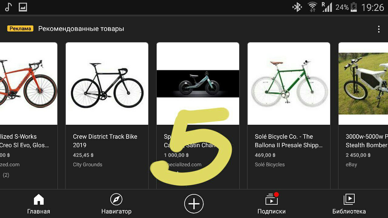
Task: Tap the battery indicator icon
Action: point(354,7)
